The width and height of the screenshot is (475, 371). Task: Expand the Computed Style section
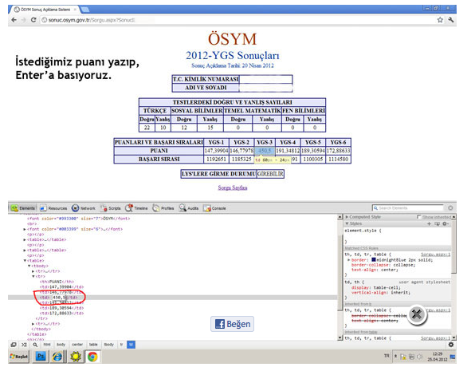click(x=347, y=217)
